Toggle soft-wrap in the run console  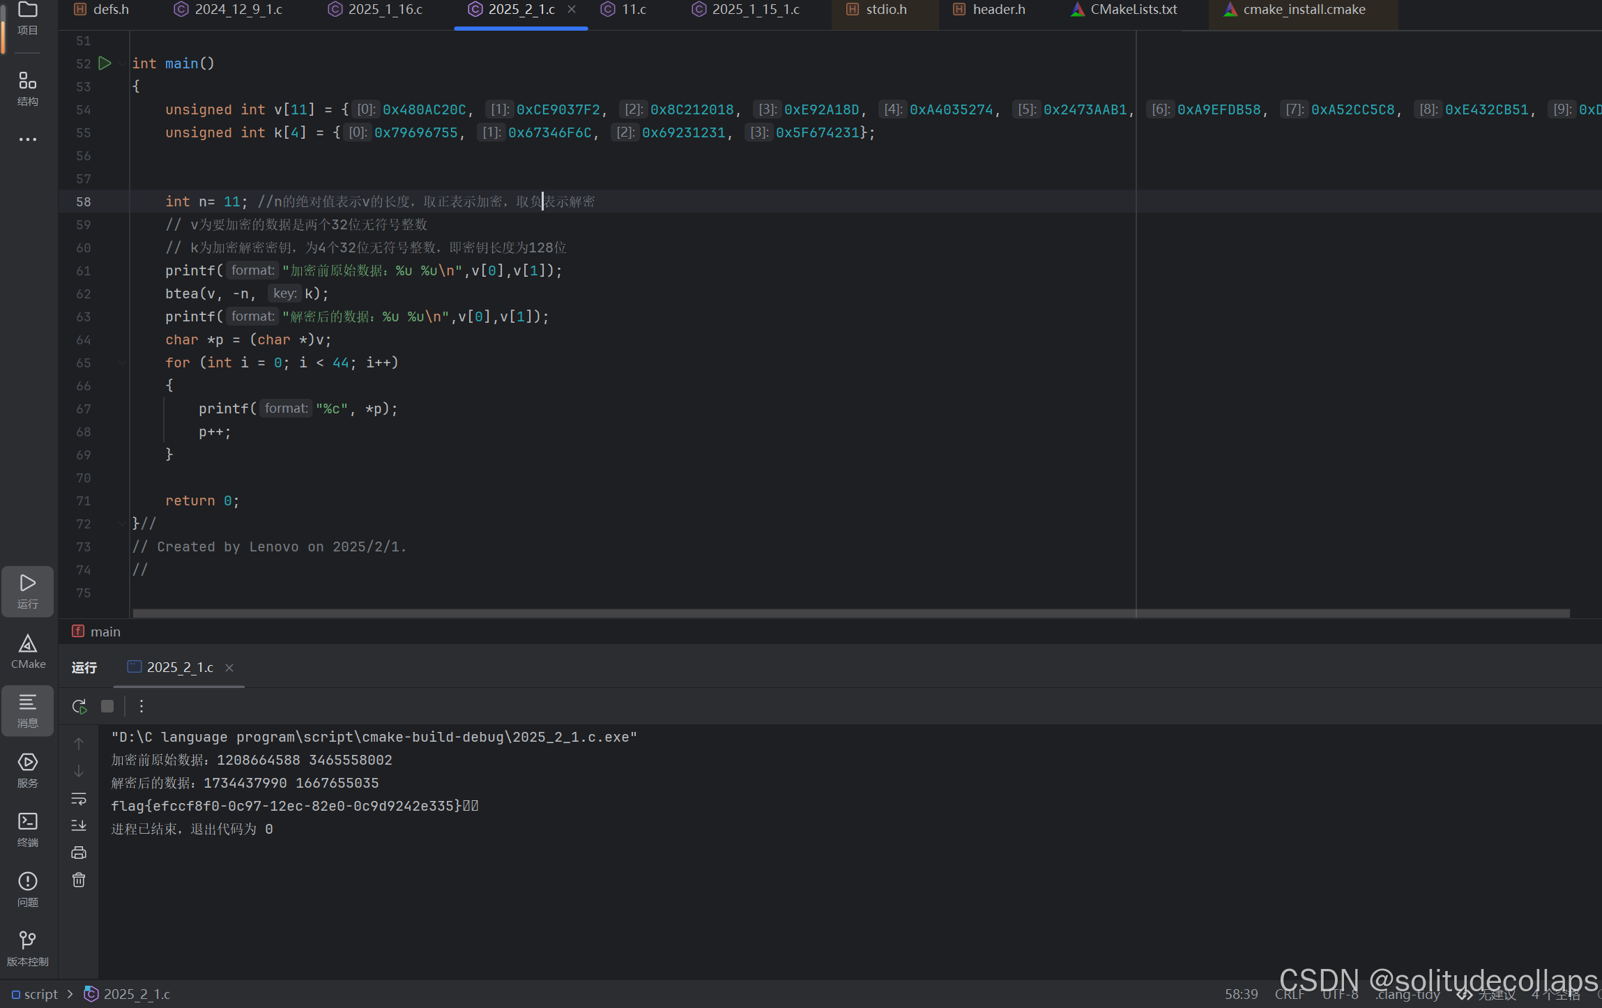click(x=79, y=798)
